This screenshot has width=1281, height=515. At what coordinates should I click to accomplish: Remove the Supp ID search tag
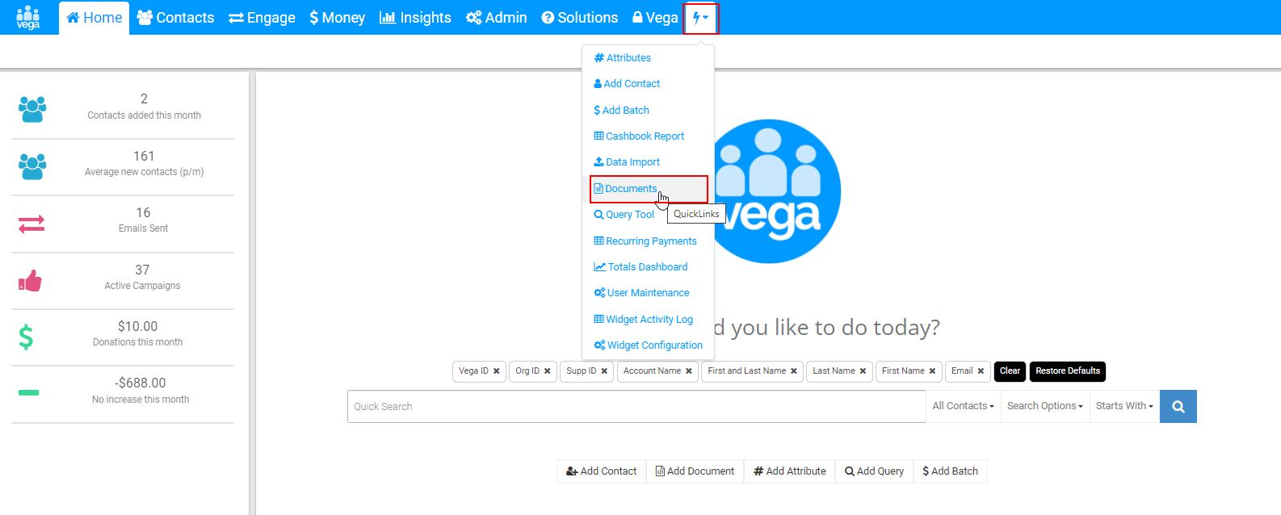click(604, 371)
